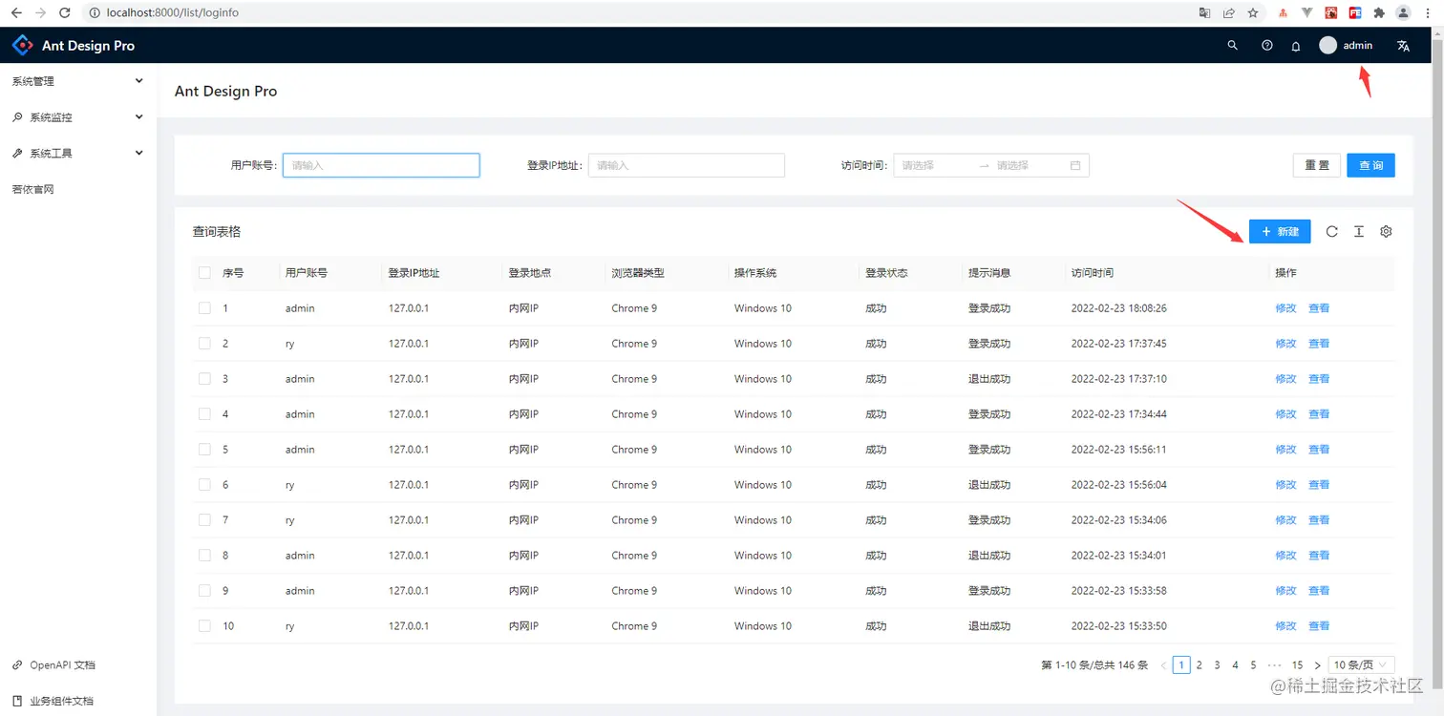This screenshot has height=716, width=1444.
Task: Reset the filters with 重置
Action: point(1317,165)
